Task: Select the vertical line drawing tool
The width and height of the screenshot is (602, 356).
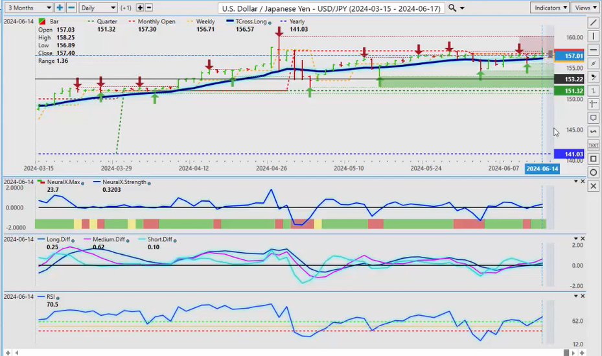Action: click(594, 36)
